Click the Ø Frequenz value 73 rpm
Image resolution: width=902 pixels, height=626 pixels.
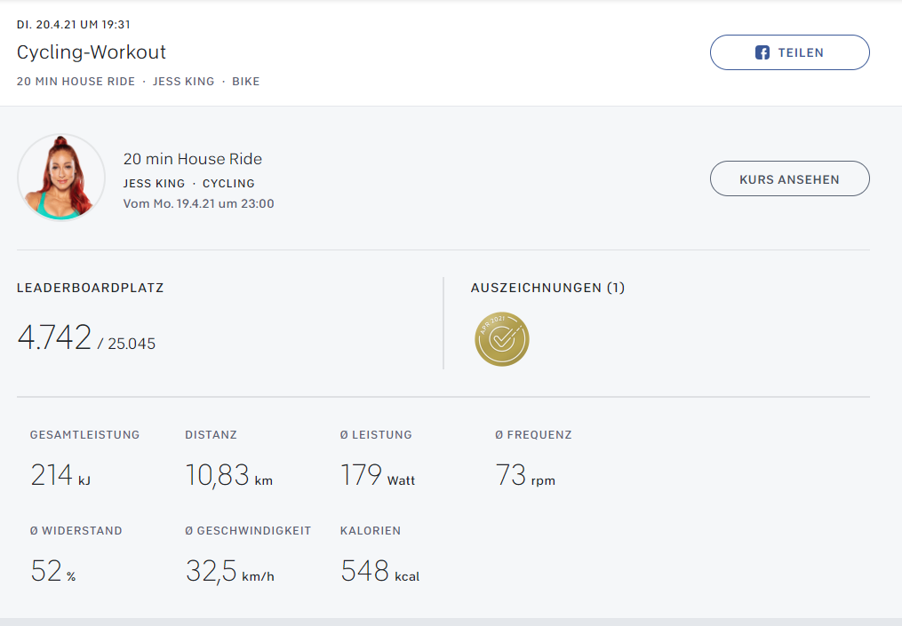(524, 476)
